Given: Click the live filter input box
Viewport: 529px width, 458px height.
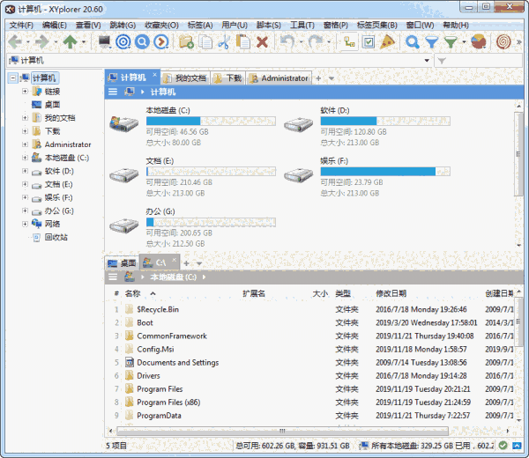Looking at the screenshot, I should coord(479,60).
